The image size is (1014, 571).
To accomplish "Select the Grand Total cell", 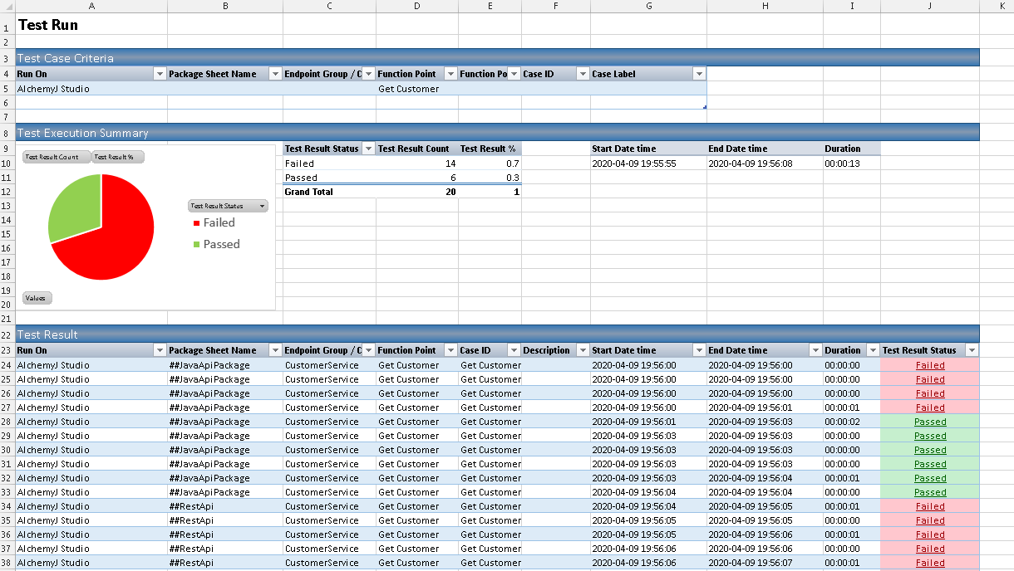I will (x=309, y=192).
